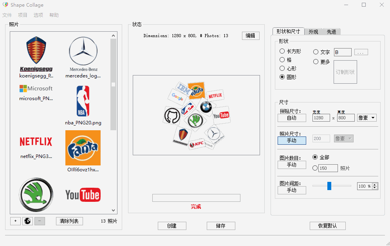Open the 文件 menu
The width and height of the screenshot is (390, 246).
coord(7,15)
